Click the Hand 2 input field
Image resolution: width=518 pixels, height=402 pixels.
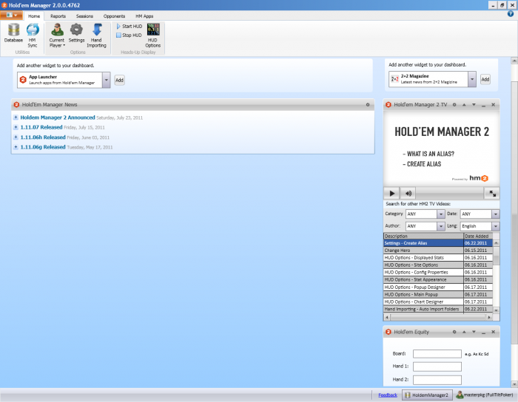[x=437, y=380]
